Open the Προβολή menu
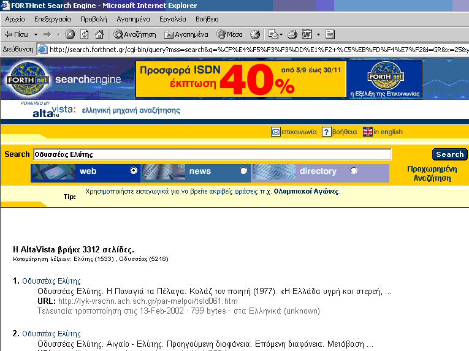469x351 pixels. pyautogui.click(x=94, y=19)
